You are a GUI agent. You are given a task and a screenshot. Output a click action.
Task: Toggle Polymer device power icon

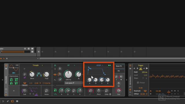pos(6,66)
